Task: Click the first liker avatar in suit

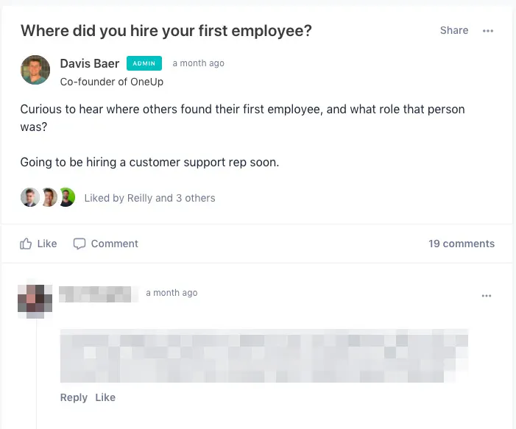Action: click(x=30, y=197)
